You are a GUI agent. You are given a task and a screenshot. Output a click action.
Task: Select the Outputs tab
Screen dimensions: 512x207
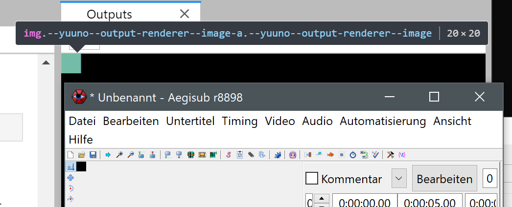[109, 14]
